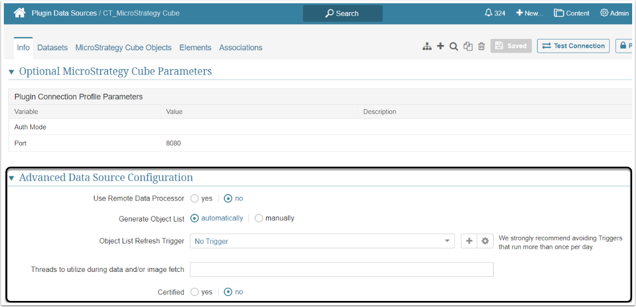This screenshot has height=307, width=636.
Task: Click the Threads to utilize input field
Action: [x=341, y=269]
